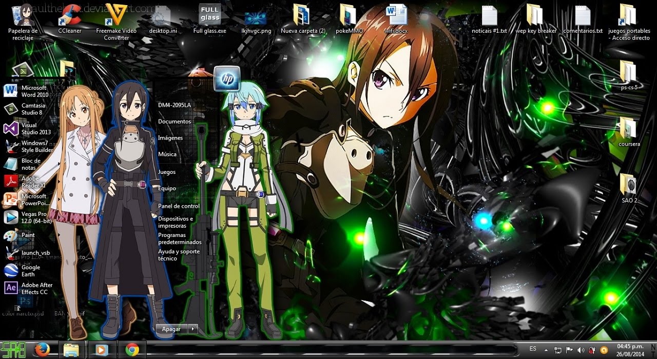Click the HP user account picture
Image resolution: width=657 pixels, height=359 pixels.
coord(226,78)
